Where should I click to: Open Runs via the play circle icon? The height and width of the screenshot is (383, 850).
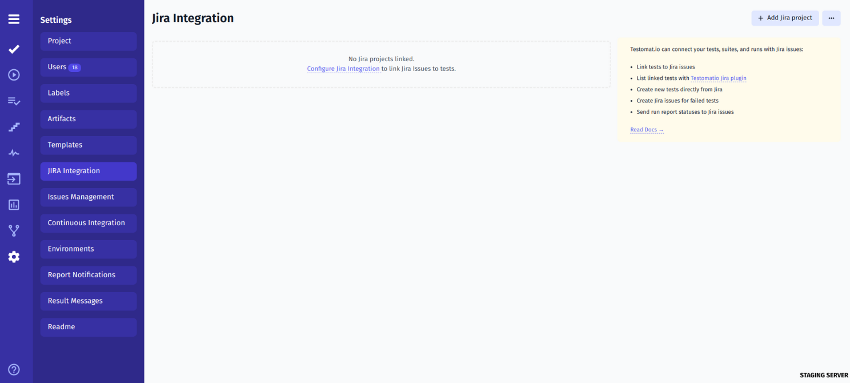pyautogui.click(x=14, y=74)
